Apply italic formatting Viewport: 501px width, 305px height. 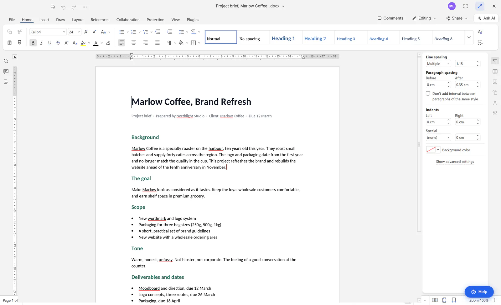tap(41, 43)
